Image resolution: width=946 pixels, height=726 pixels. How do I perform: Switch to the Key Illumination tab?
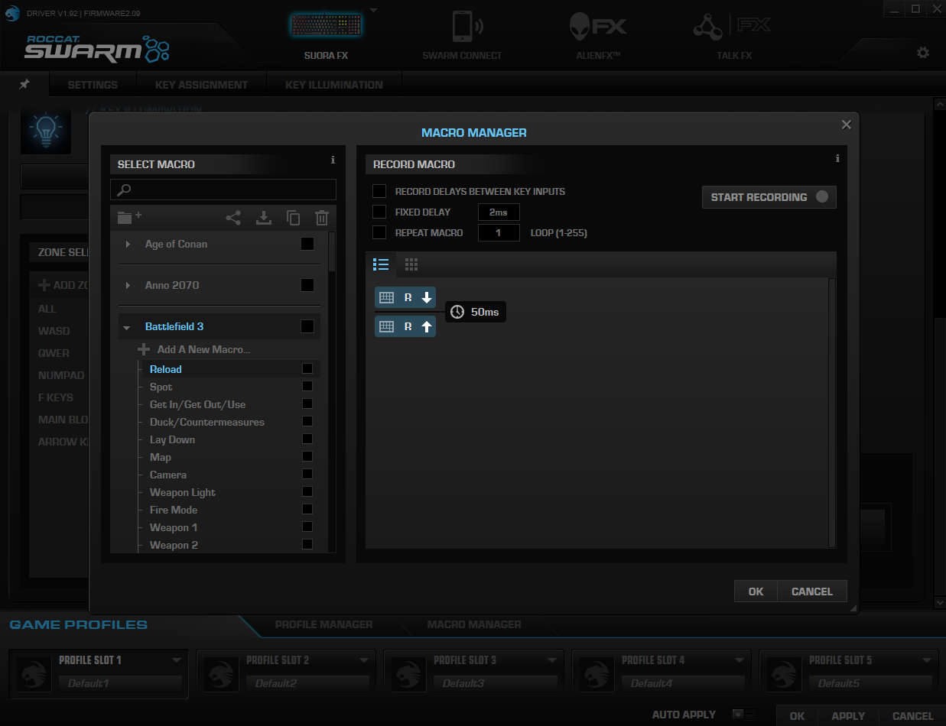(333, 85)
